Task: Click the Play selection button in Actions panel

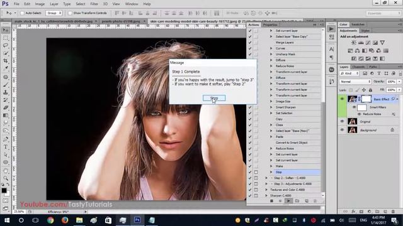Action: tap(288, 201)
